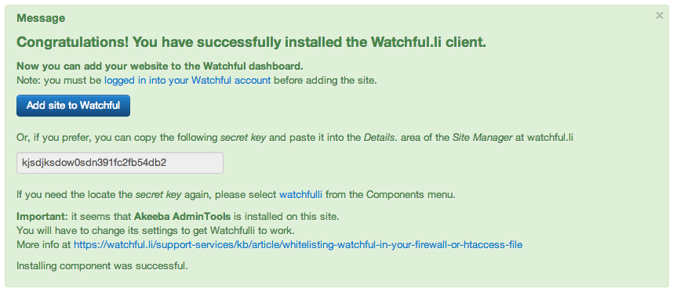Image resolution: width=673 pixels, height=292 pixels.
Task: Click the More info at label
Action: [44, 245]
